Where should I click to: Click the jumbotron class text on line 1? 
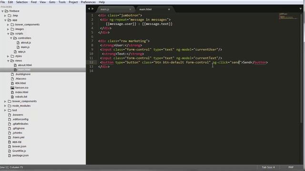click(x=129, y=15)
